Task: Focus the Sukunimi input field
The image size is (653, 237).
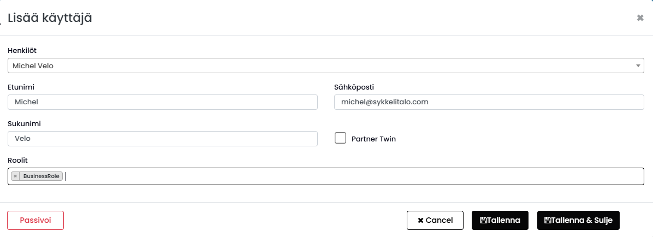Action: coord(163,139)
